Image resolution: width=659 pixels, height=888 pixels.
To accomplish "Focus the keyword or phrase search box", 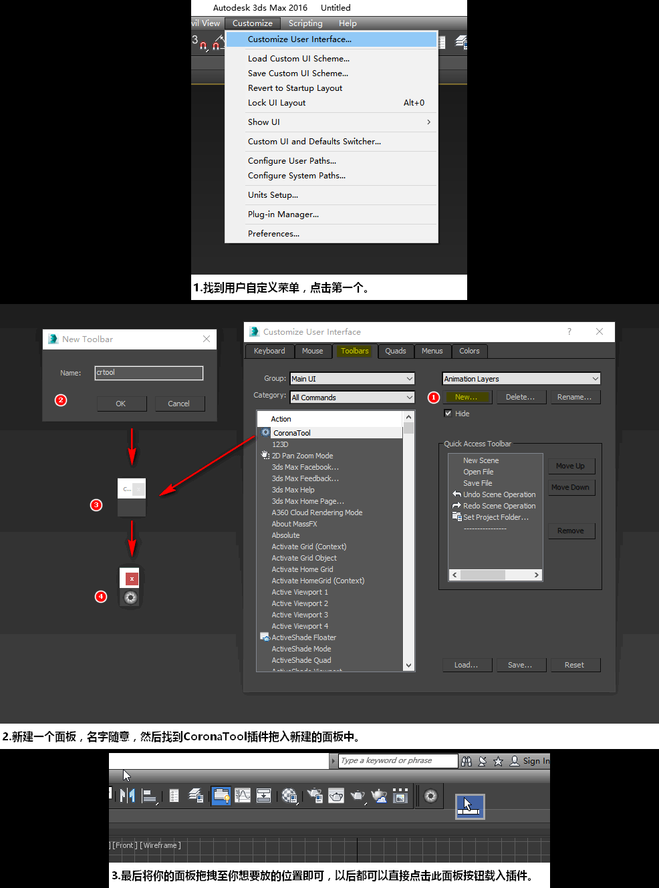I will pyautogui.click(x=398, y=761).
